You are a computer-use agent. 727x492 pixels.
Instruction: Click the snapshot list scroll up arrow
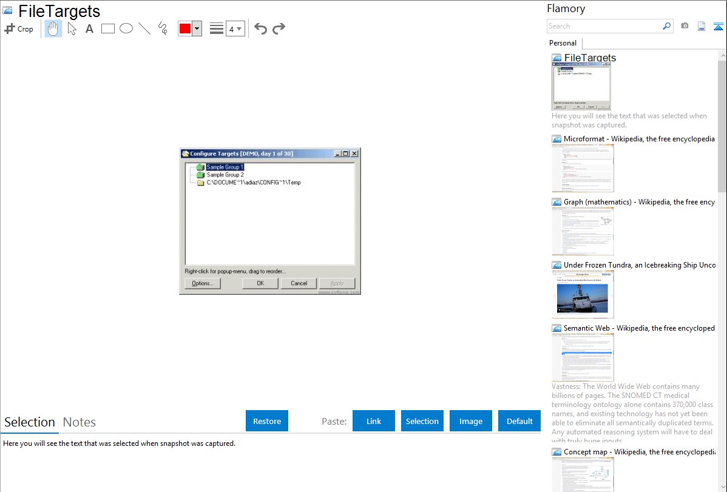pos(722,56)
